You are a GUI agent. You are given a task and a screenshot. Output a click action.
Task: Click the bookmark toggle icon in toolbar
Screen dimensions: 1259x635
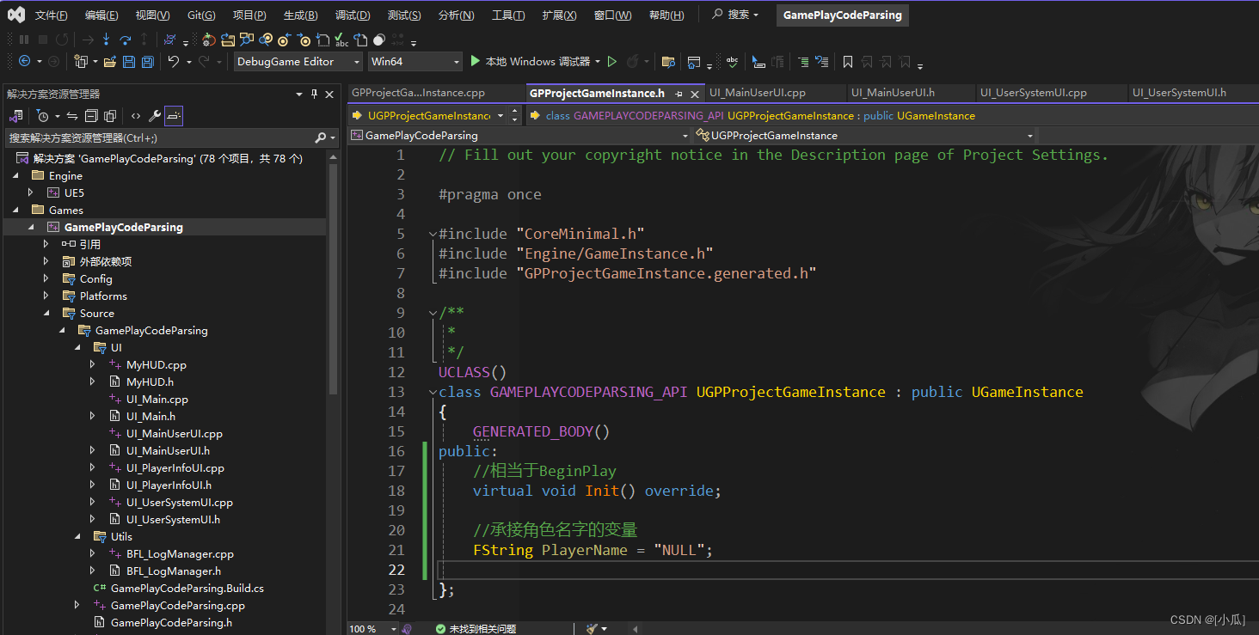(848, 62)
